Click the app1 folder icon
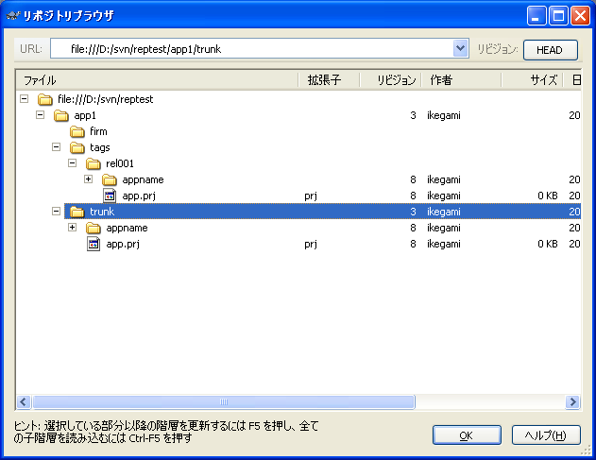 [60, 115]
